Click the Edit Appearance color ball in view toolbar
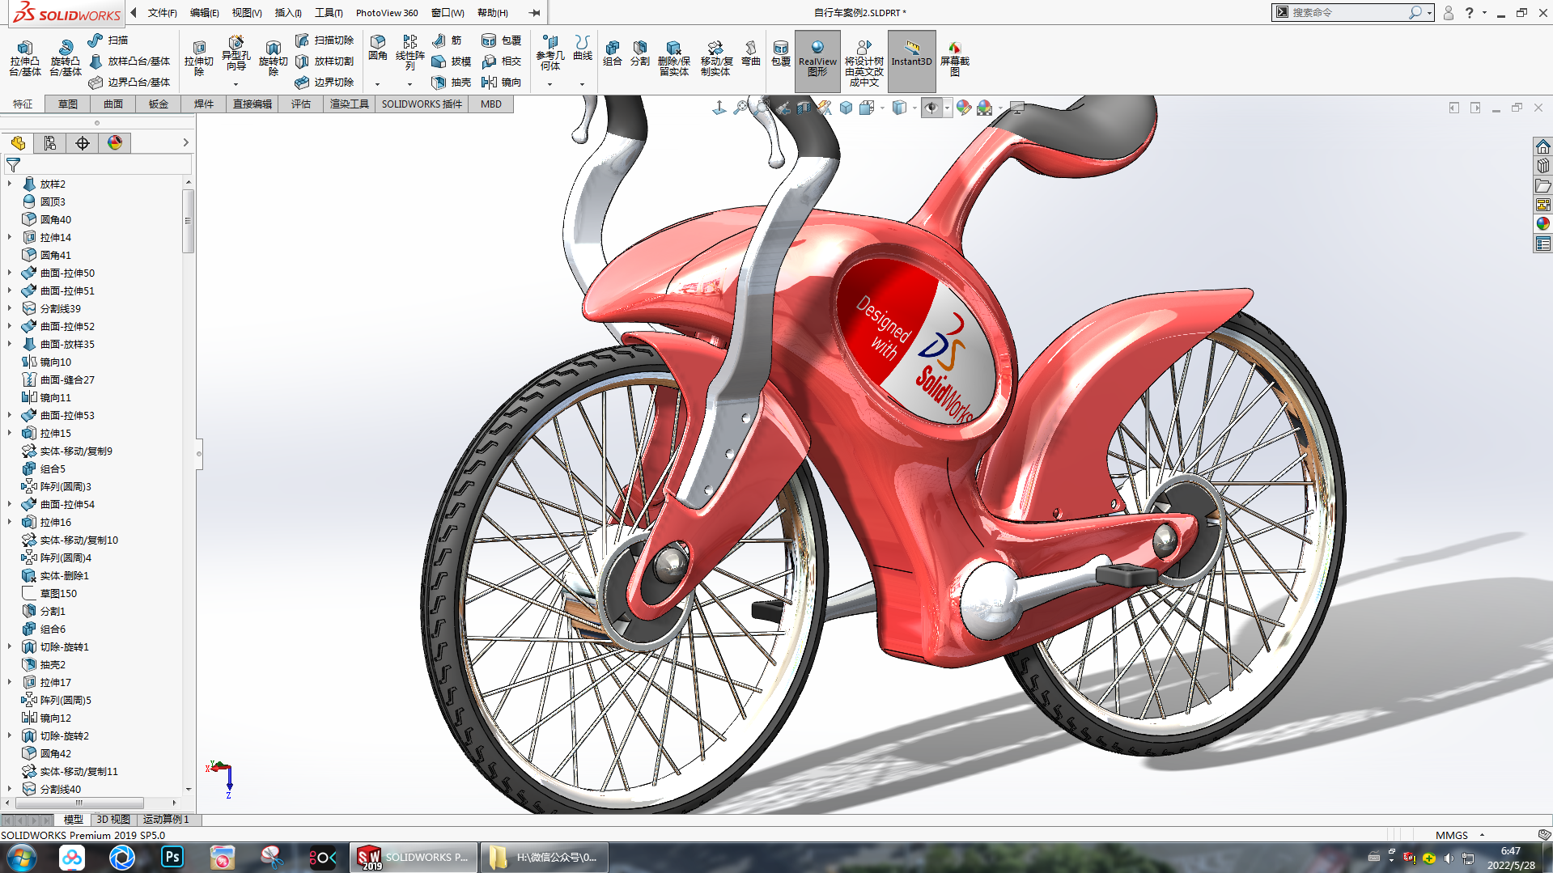 tap(963, 108)
